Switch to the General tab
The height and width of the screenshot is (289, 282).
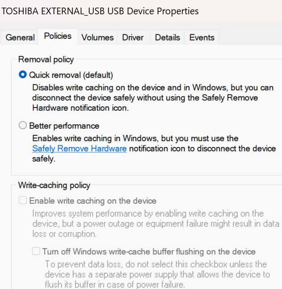click(20, 38)
